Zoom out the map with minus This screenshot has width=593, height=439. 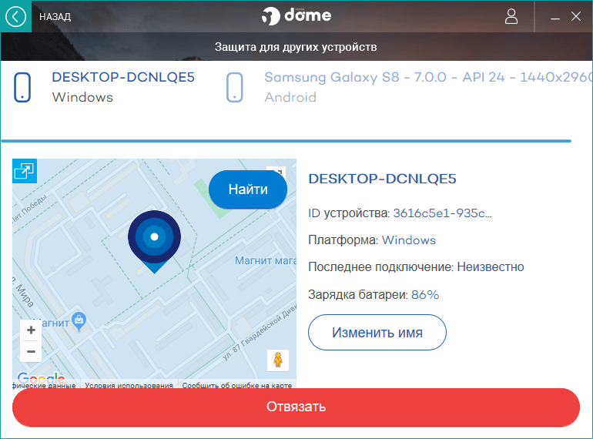[x=31, y=352]
